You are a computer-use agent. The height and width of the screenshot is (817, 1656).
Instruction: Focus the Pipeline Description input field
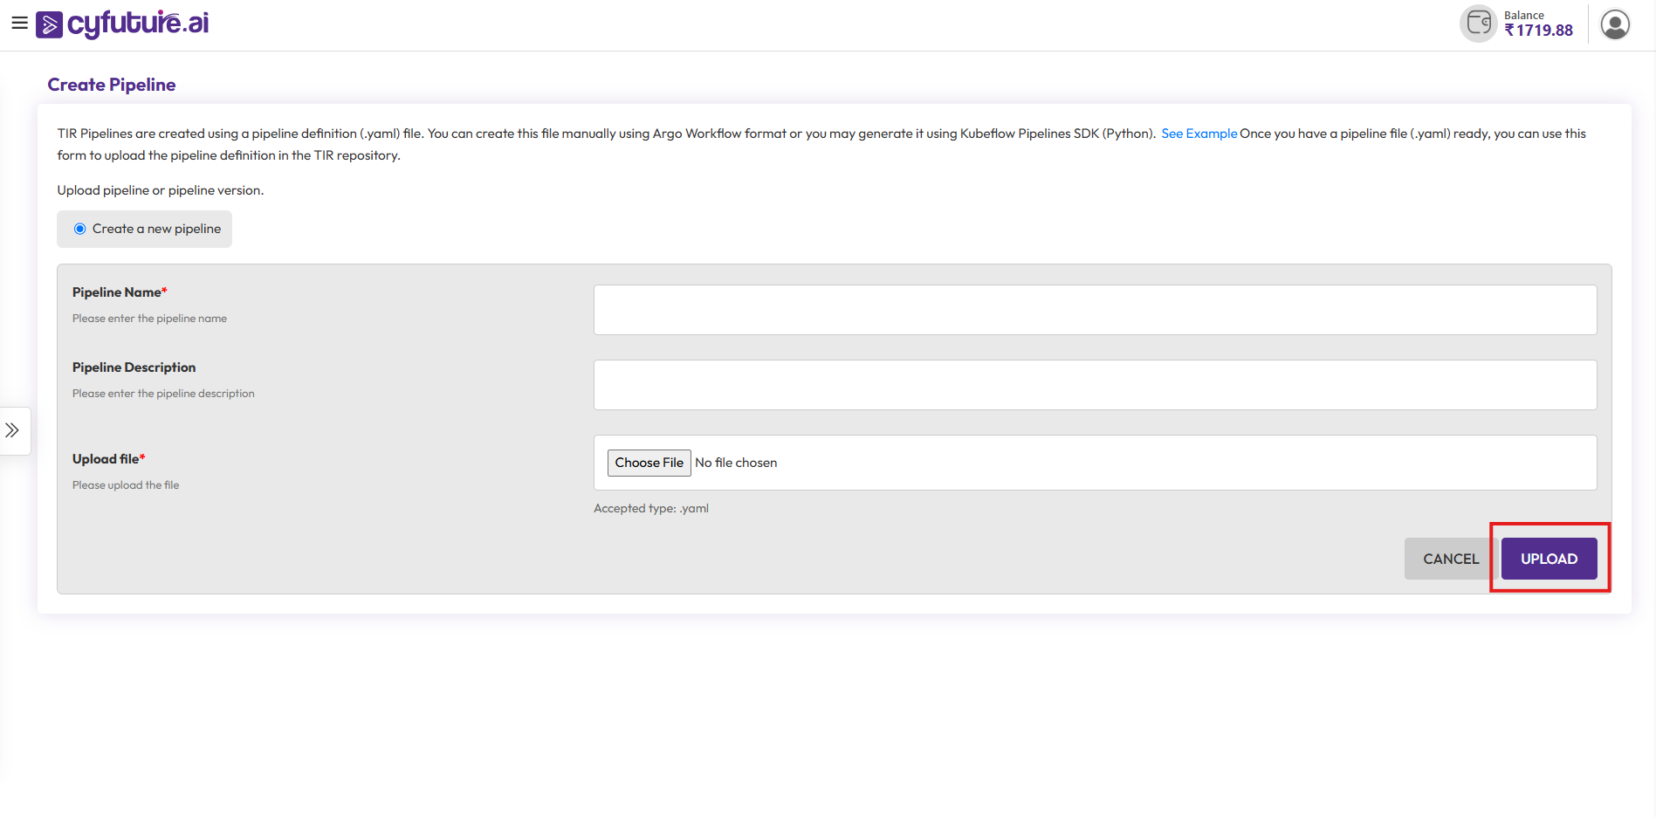click(x=1095, y=385)
